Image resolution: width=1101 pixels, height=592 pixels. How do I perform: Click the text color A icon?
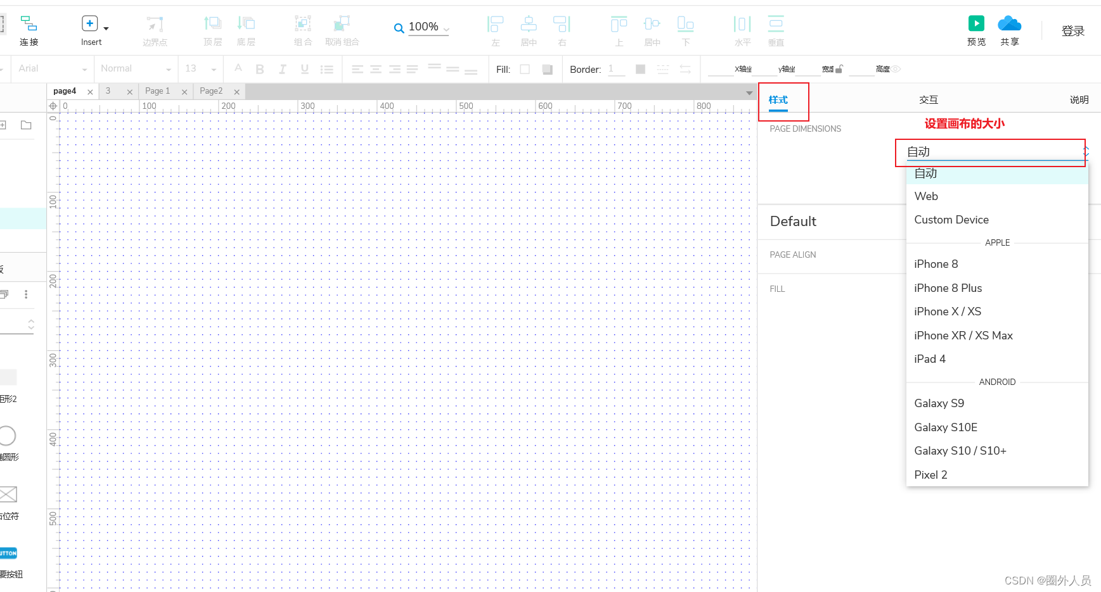(x=238, y=68)
